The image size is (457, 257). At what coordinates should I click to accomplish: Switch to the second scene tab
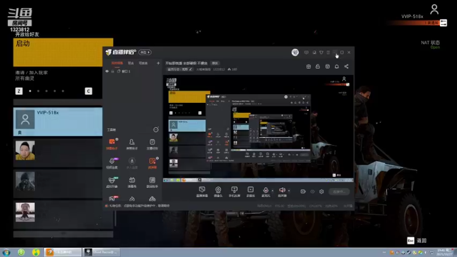pyautogui.click(x=131, y=63)
